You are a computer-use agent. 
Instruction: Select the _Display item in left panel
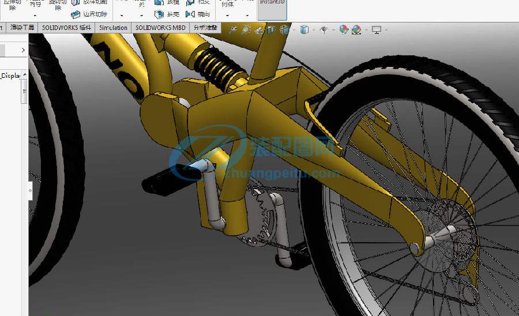pyautogui.click(x=10, y=76)
